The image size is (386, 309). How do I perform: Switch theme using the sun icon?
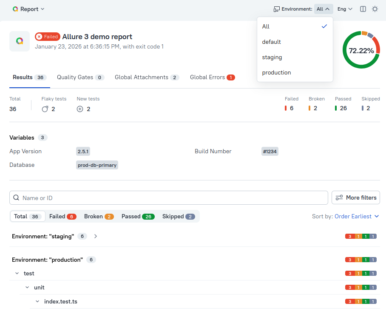coord(375,9)
